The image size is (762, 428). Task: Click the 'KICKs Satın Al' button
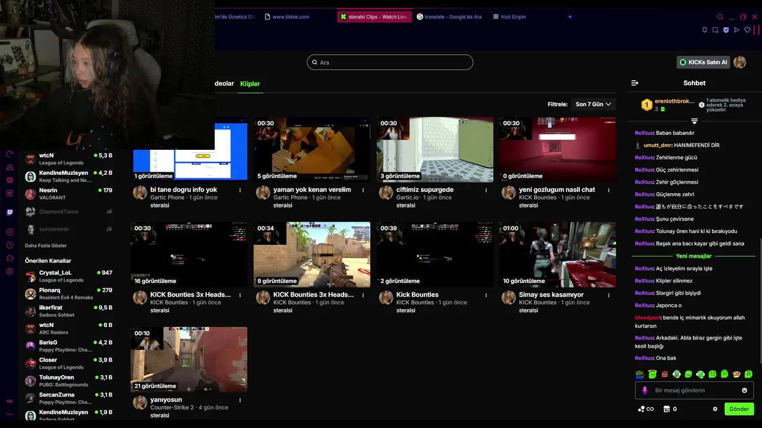pos(704,62)
